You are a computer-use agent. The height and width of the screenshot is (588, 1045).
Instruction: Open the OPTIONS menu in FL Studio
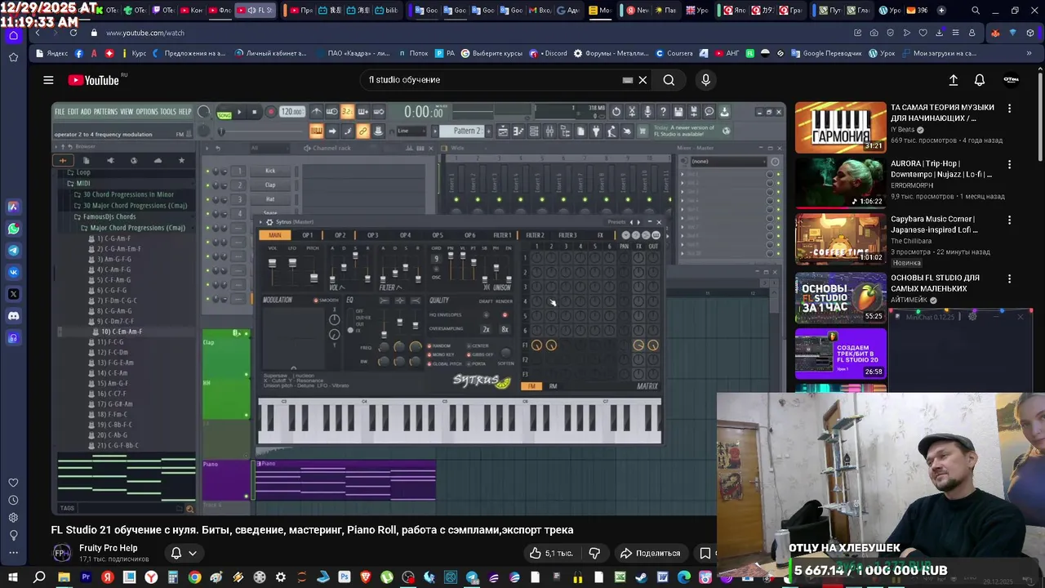click(x=147, y=112)
